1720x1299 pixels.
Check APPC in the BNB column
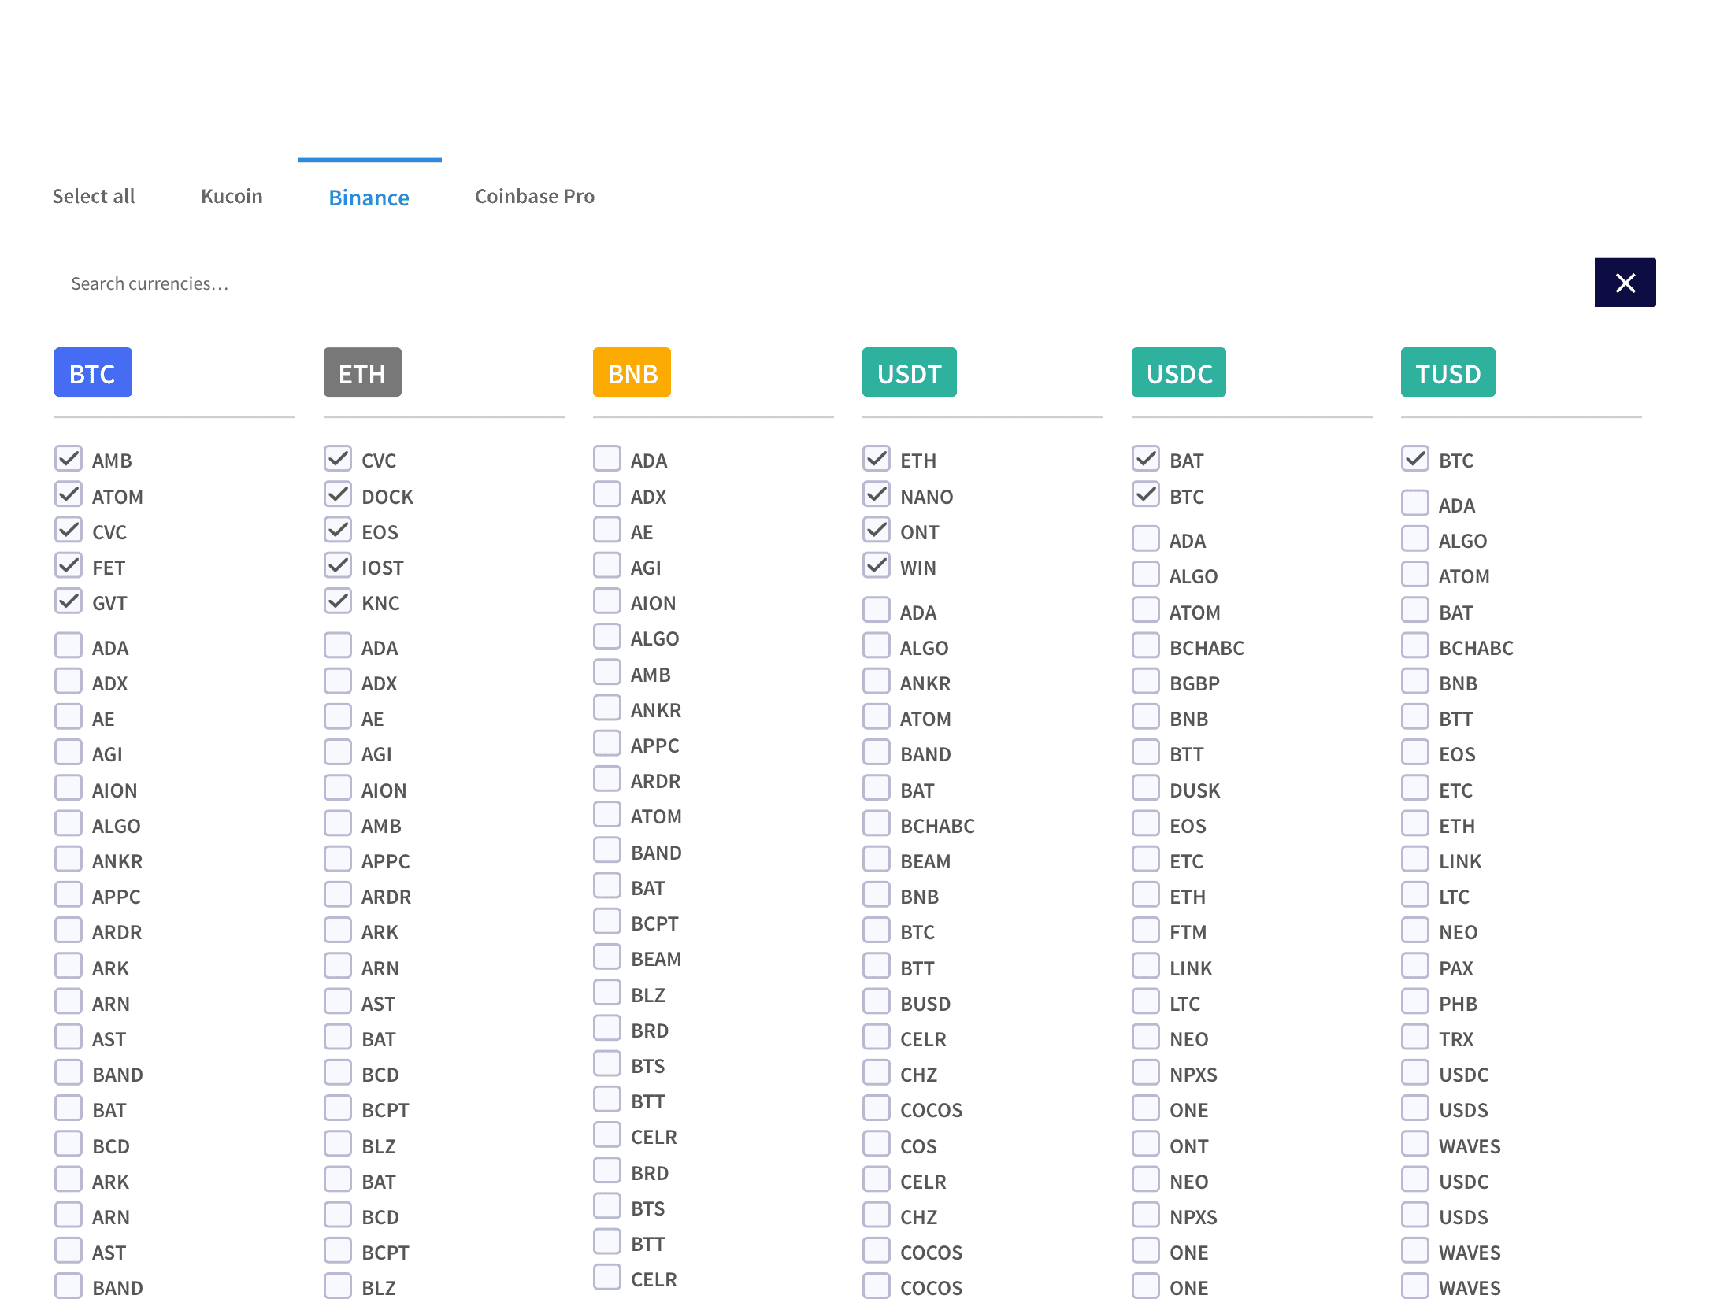point(607,743)
